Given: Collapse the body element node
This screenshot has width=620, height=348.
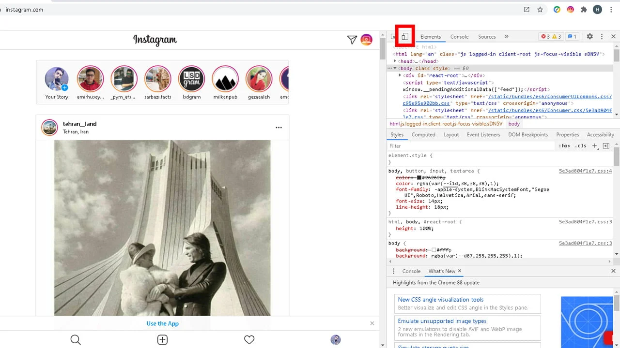Looking at the screenshot, I should tap(395, 69).
